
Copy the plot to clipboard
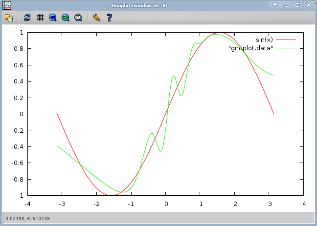9,18
